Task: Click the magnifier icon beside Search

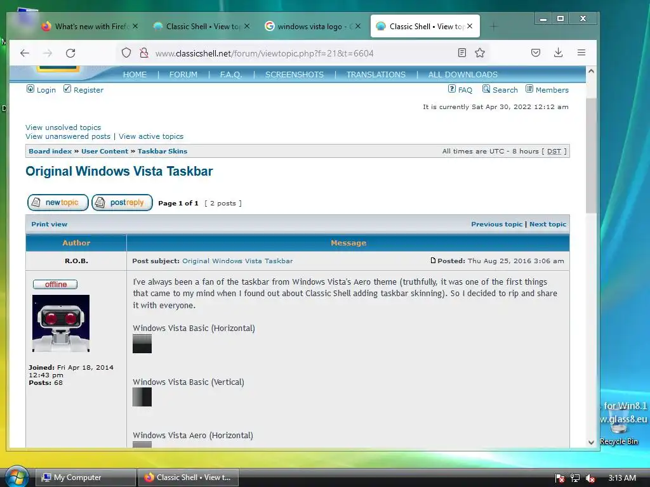Action: 486,89
